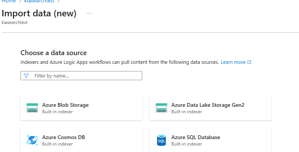The image size is (299, 152).
Task: Click Built-in indexer under Azure SQL Database
Action: (x=187, y=144)
